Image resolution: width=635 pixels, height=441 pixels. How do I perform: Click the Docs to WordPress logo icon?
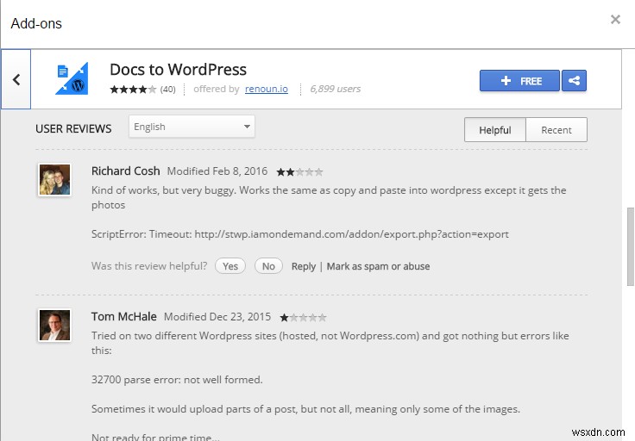pos(72,79)
